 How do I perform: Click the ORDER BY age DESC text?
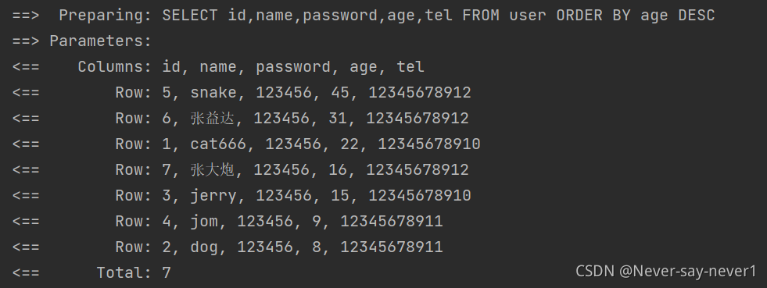(x=636, y=16)
